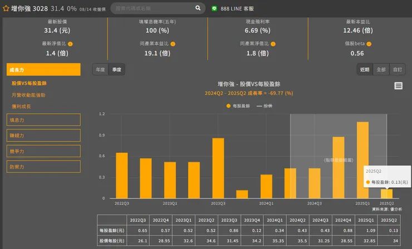412x249 pixels.
Task: Open 股價VS每股盈餘 sidebar item
Action: point(29,83)
